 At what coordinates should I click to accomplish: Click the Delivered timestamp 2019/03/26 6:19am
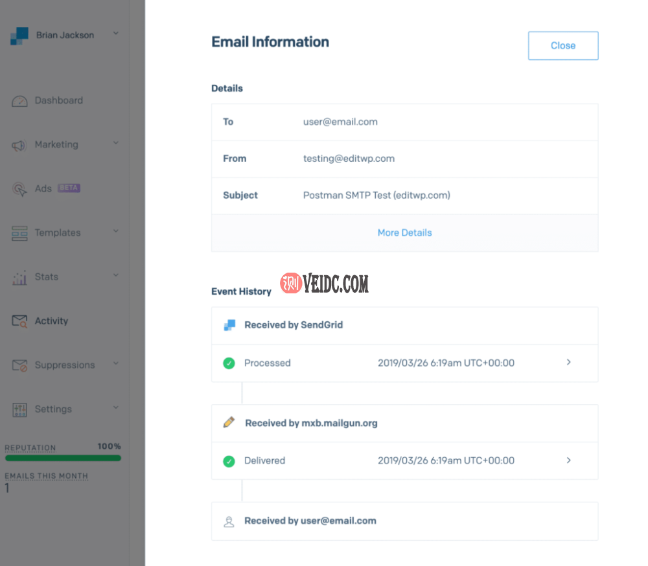click(446, 460)
